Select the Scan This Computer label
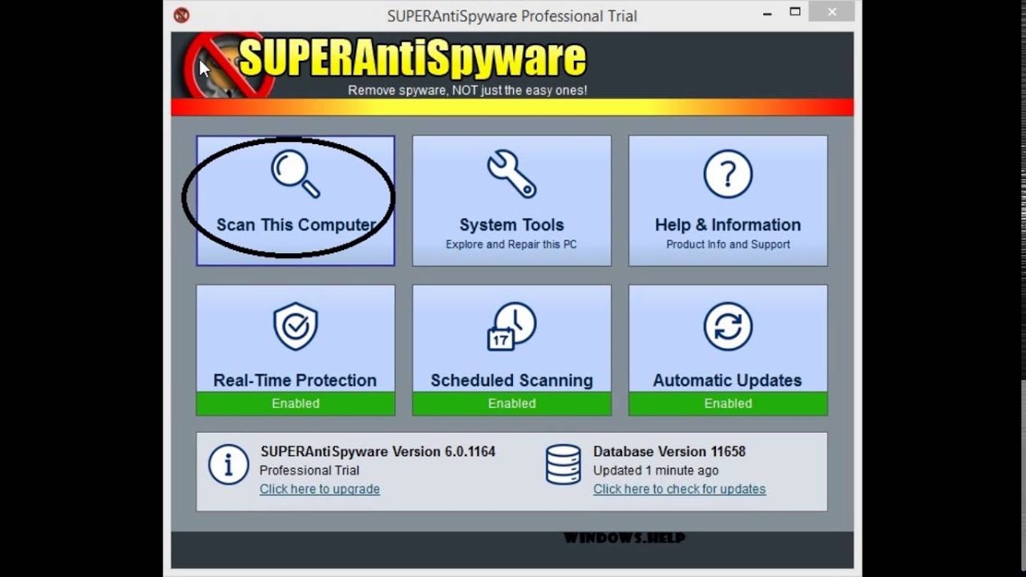This screenshot has width=1026, height=577. (296, 225)
